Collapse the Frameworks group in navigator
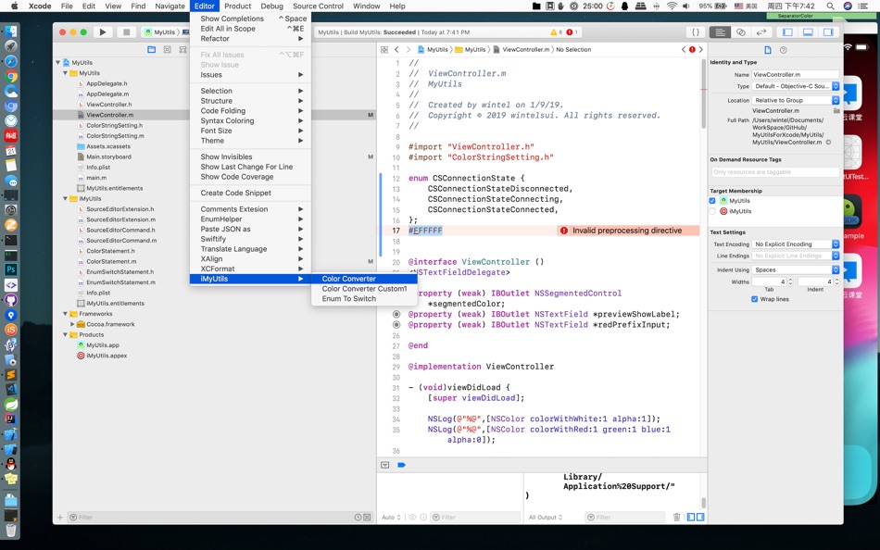This screenshot has height=550, width=880. point(65,314)
